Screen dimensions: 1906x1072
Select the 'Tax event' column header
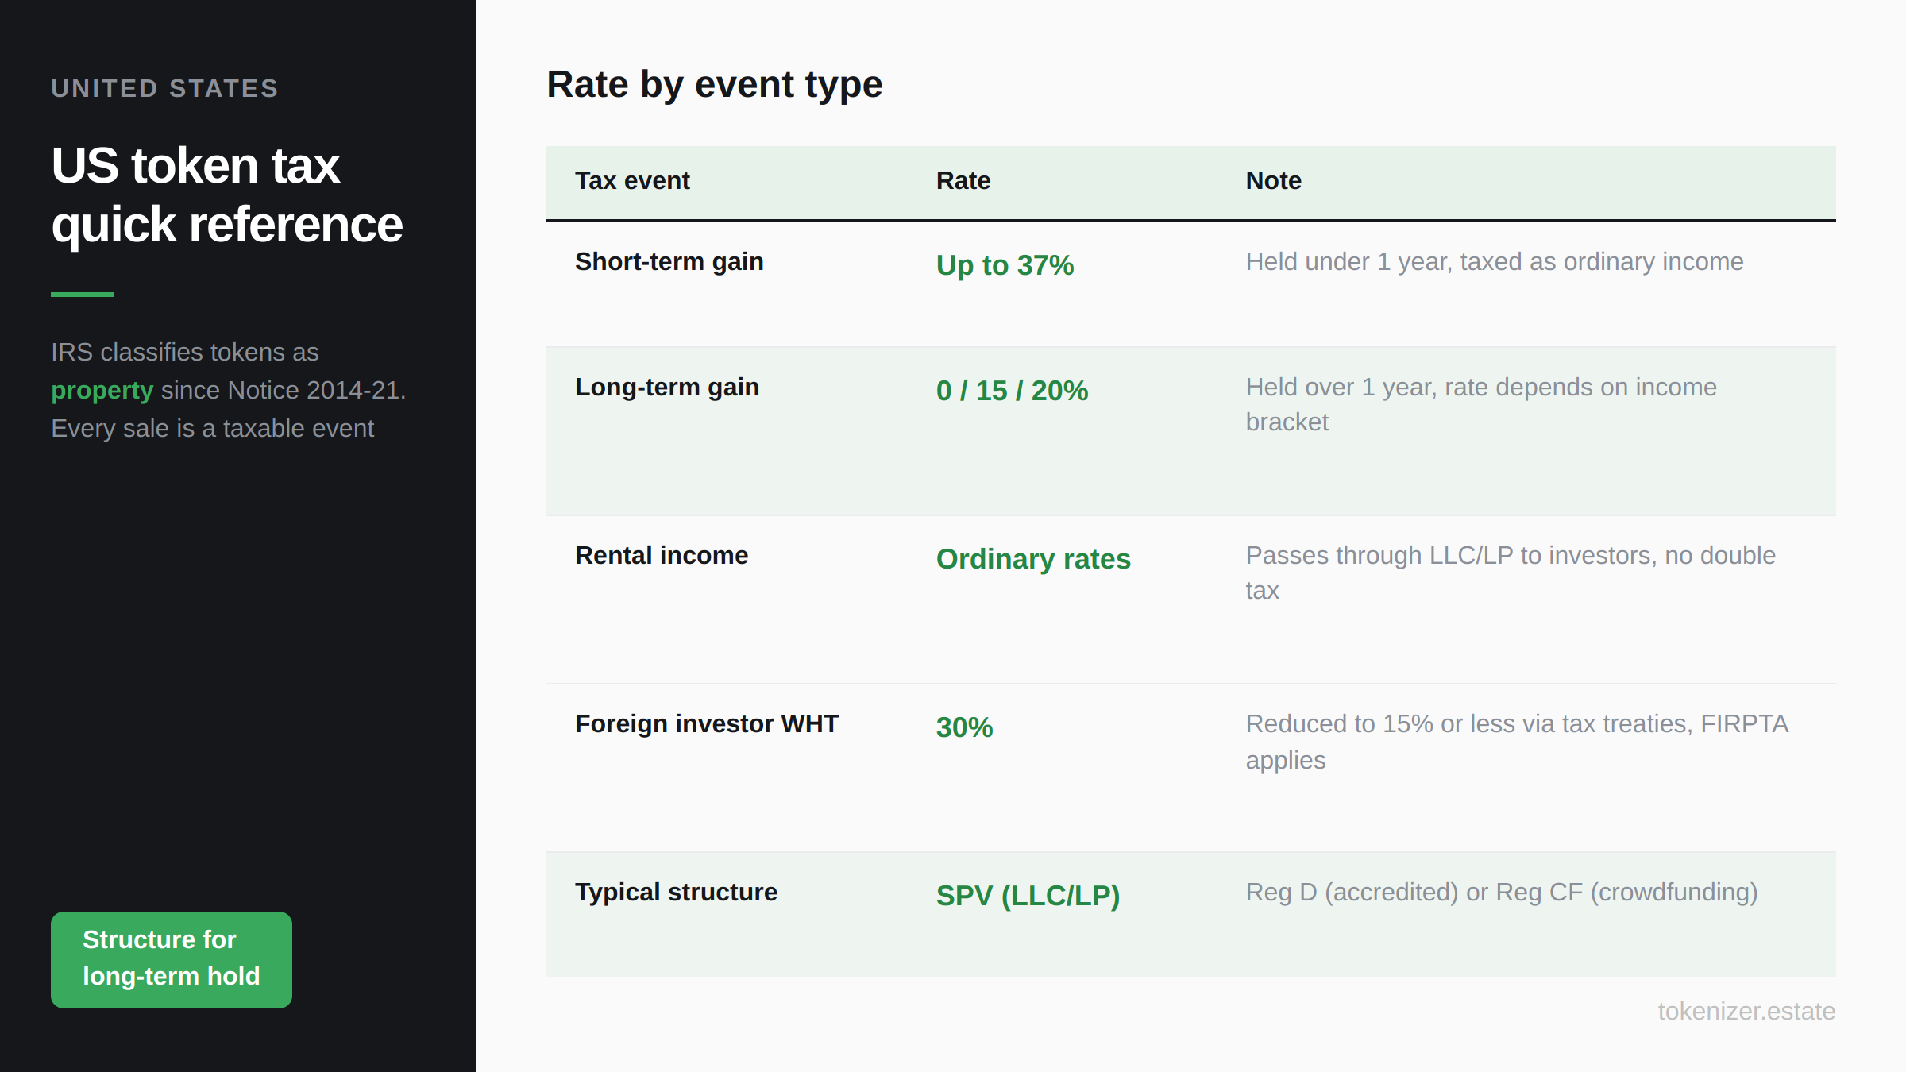pos(632,181)
